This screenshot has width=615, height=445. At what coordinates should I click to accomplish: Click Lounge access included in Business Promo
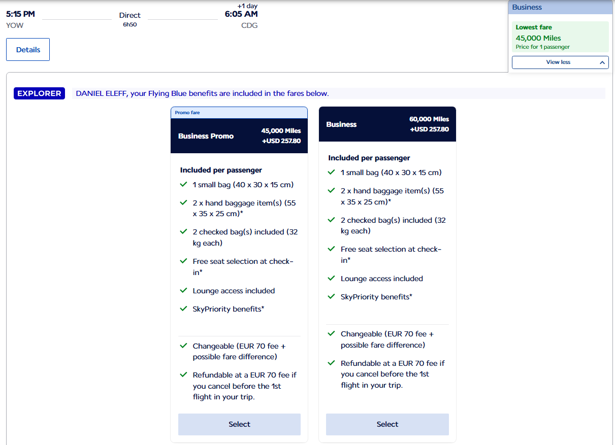(234, 291)
